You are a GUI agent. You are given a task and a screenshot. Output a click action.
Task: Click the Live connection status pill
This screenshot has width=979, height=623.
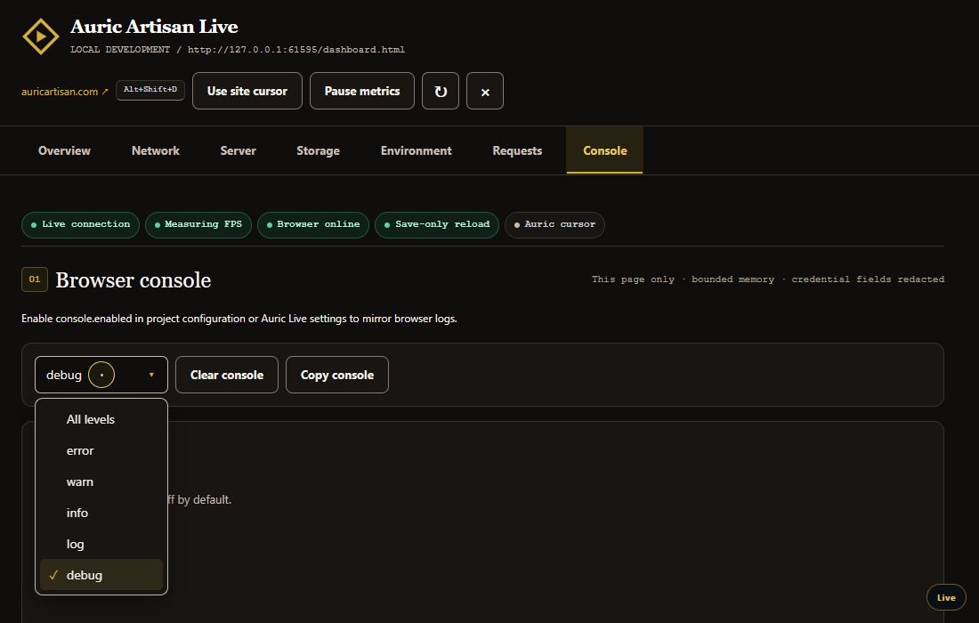tap(80, 225)
